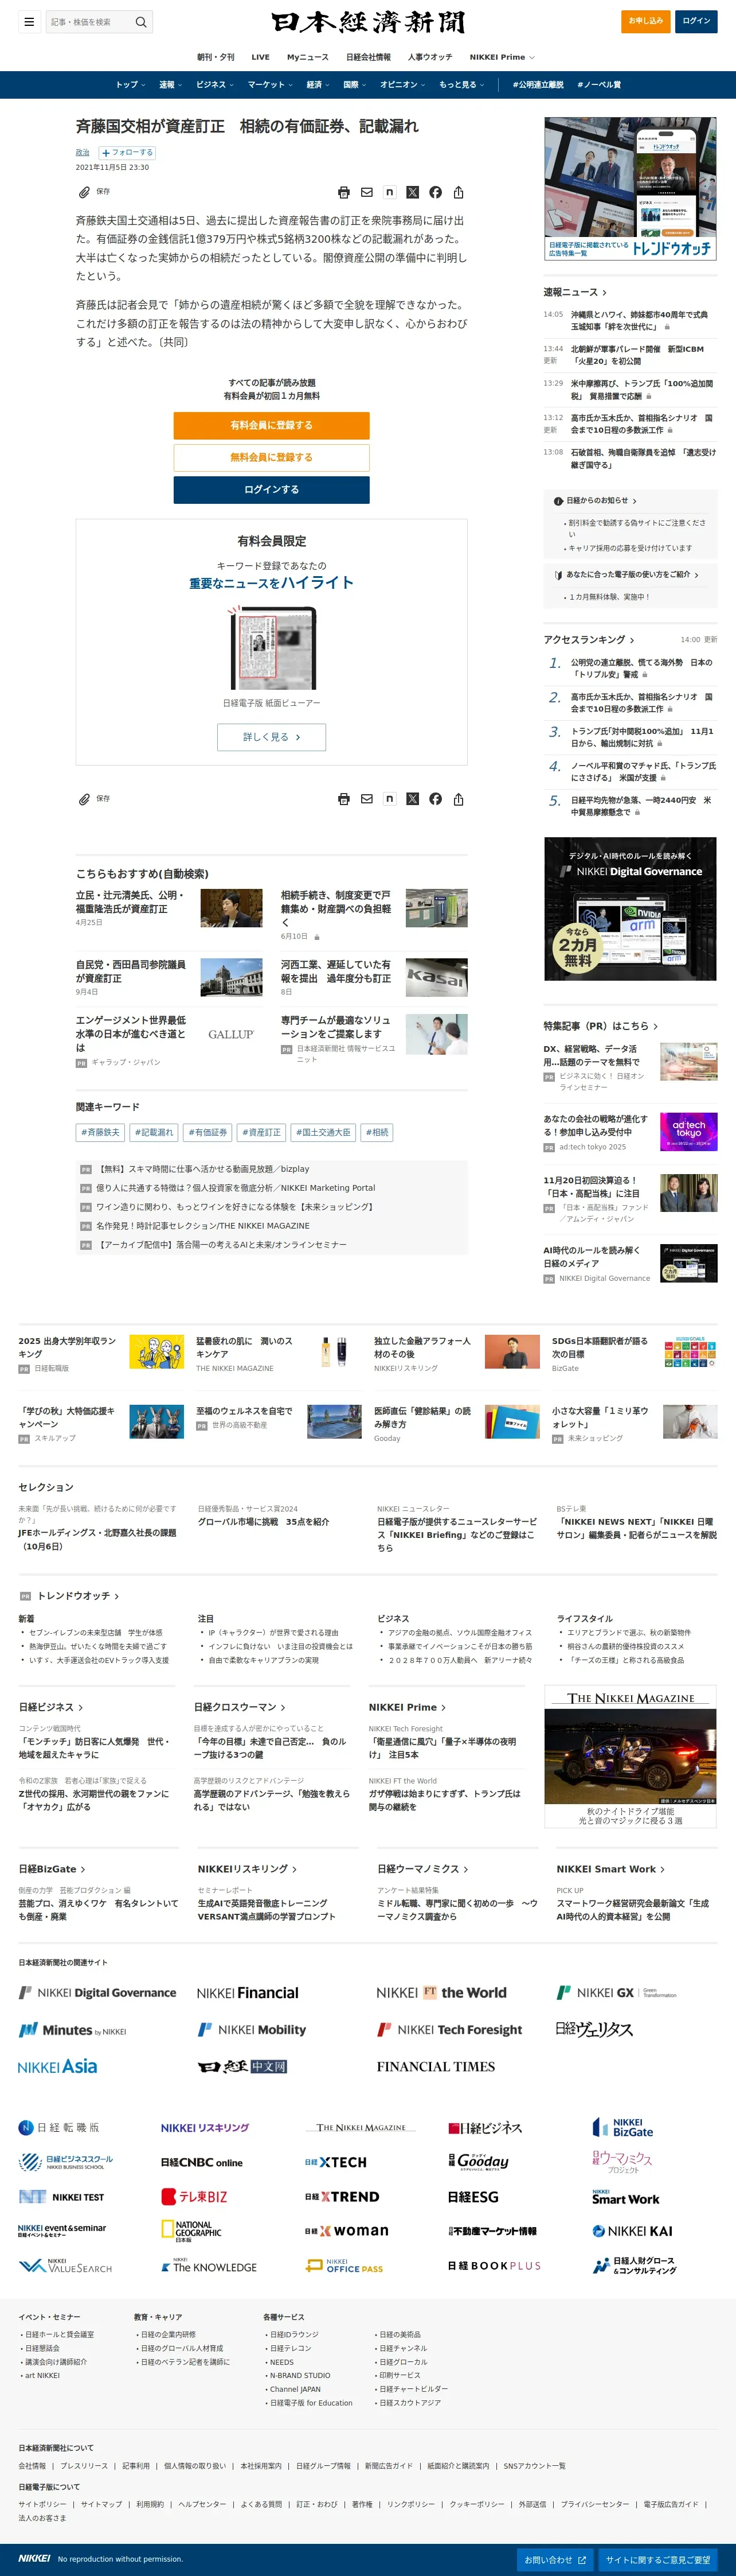
Task: Toggle 保存 with the paperclip above the article
Action: click(94, 191)
